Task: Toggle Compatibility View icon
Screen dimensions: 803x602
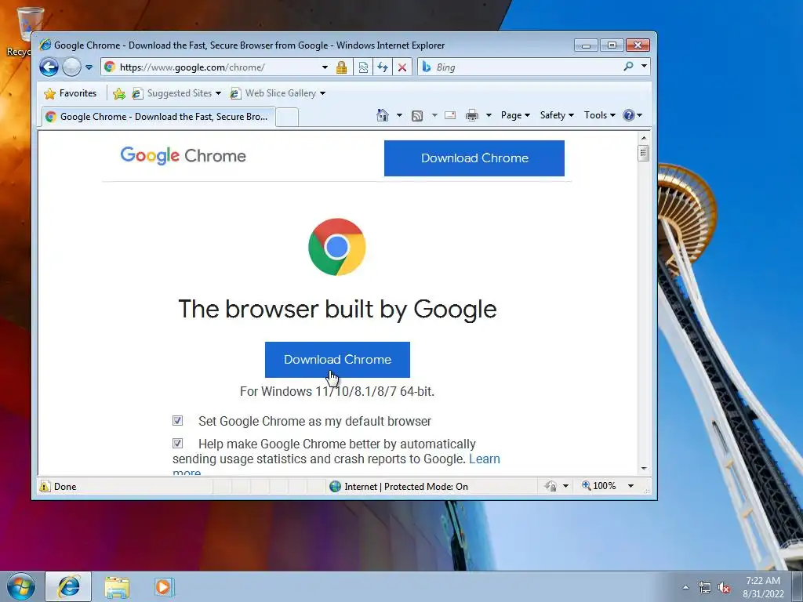Action: (363, 67)
